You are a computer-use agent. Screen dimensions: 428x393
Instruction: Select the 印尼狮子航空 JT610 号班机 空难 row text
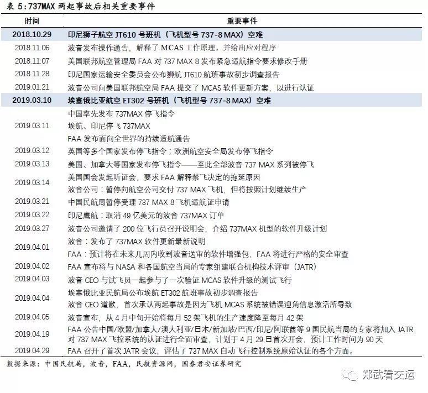[165, 35]
